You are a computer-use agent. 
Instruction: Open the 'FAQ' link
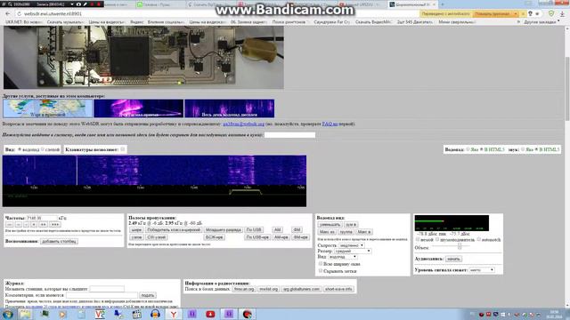click(x=330, y=124)
